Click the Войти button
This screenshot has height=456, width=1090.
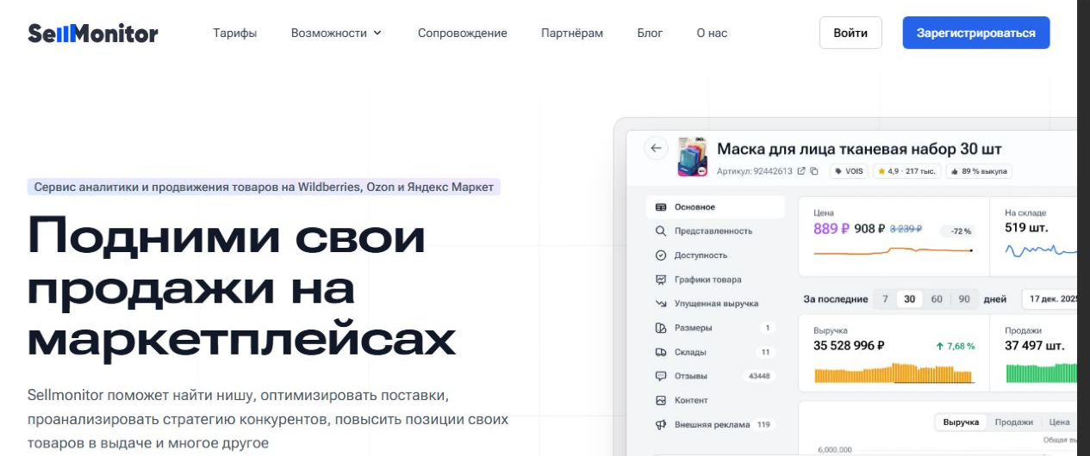pyautogui.click(x=850, y=33)
